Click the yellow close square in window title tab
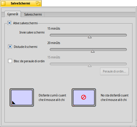Screen dimensions: 137x127 coord(3,3)
